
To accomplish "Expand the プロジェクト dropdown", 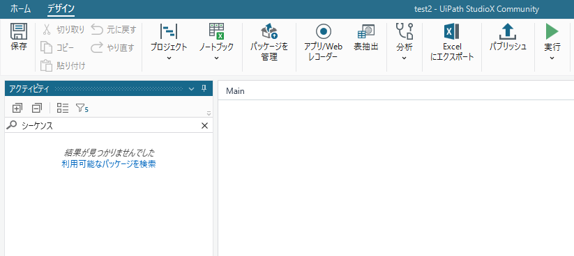I will pyautogui.click(x=169, y=57).
